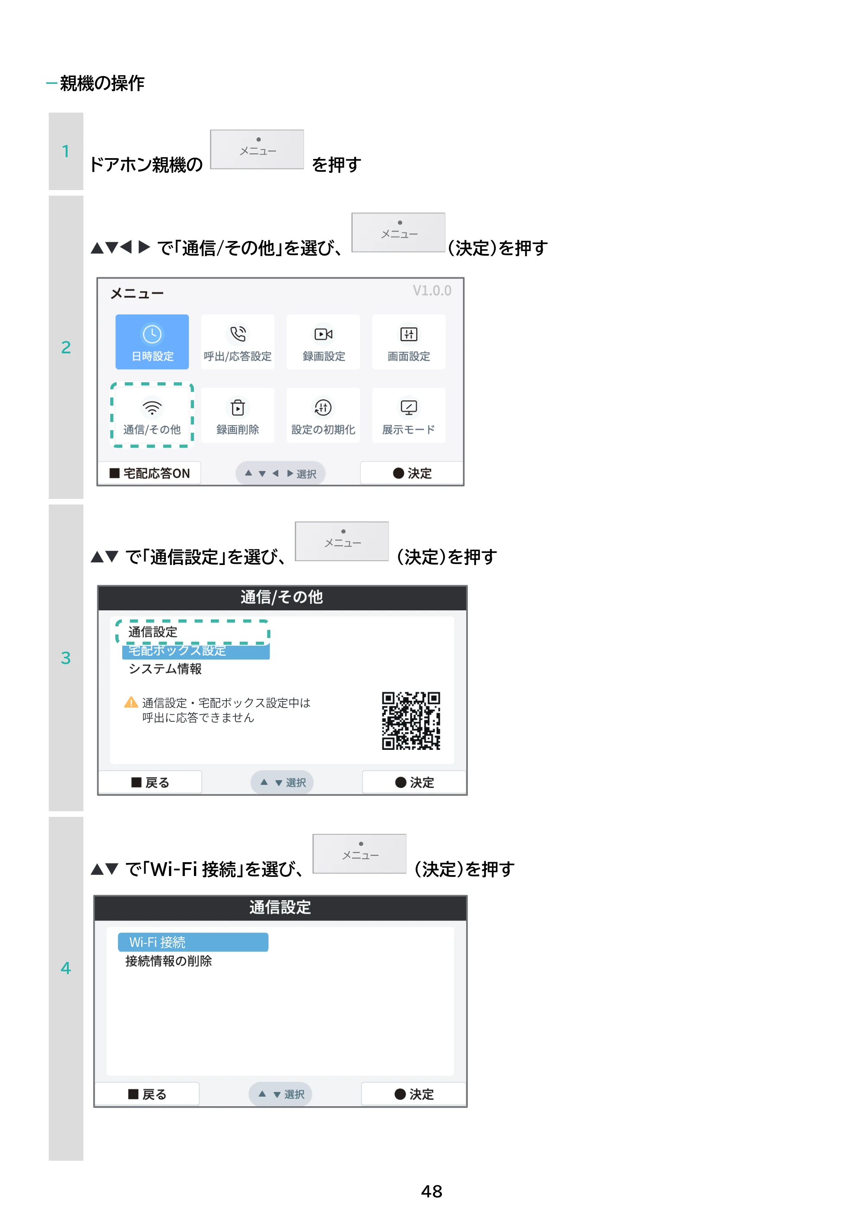Image resolution: width=864 pixels, height=1222 pixels.
Task: Click the メニュー button in step 4
Action: (359, 854)
